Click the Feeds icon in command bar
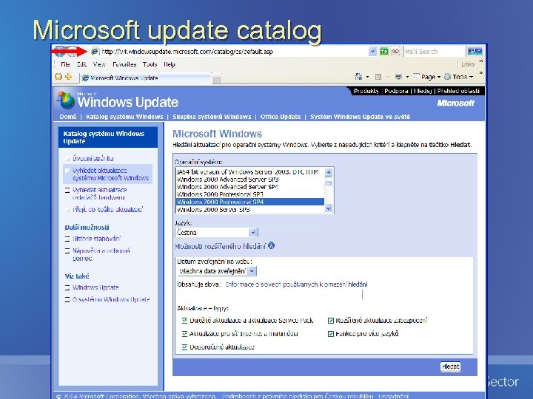The height and width of the screenshot is (399, 533). click(378, 77)
